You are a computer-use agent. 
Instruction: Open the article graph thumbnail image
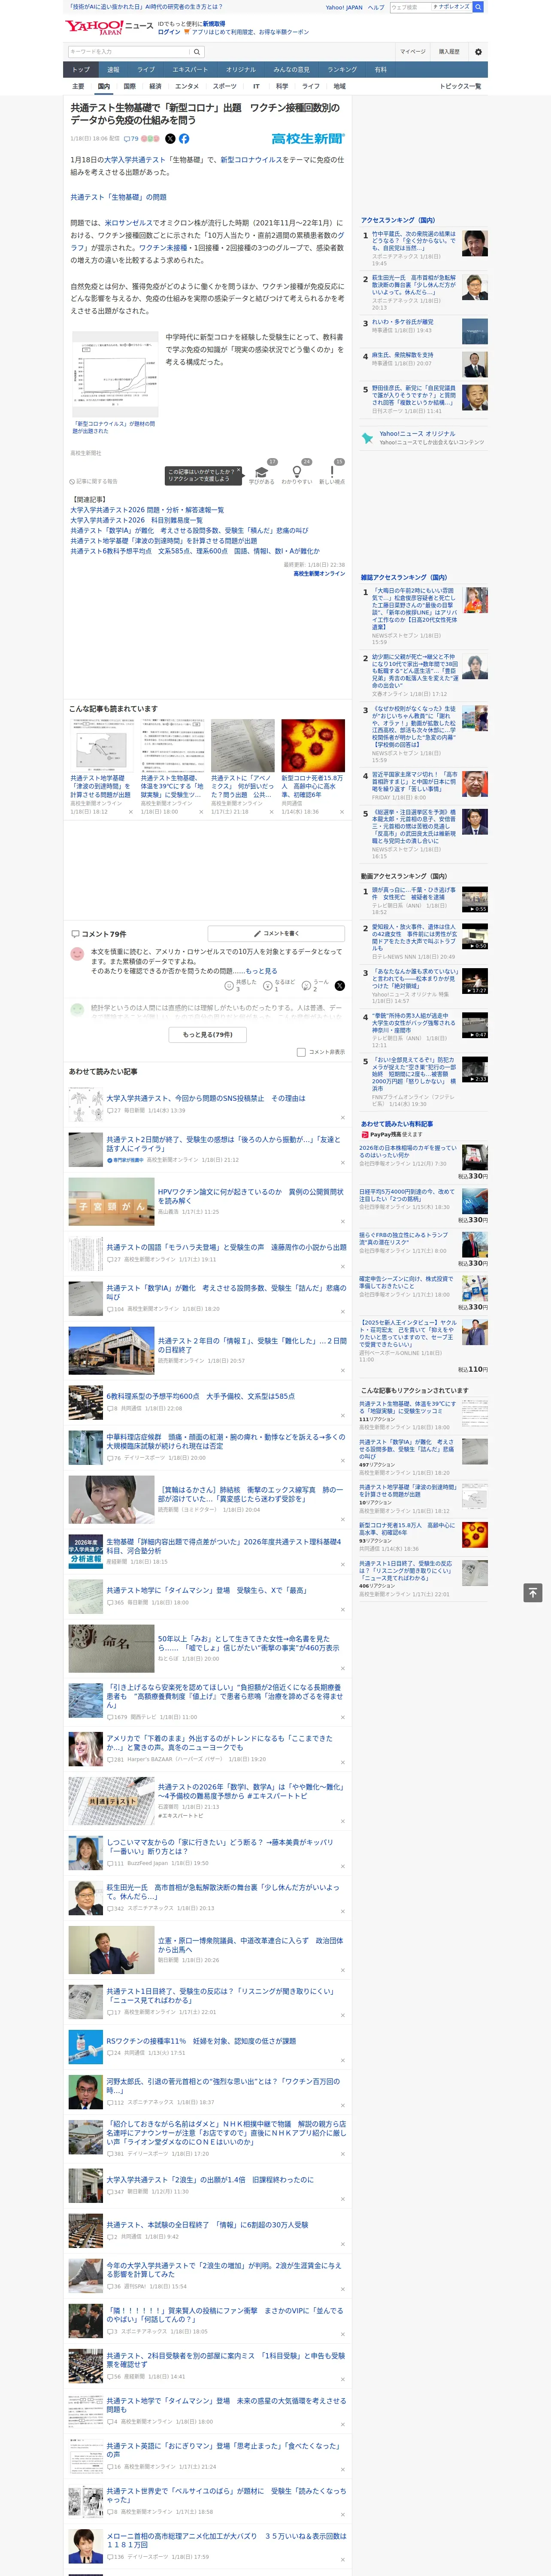coord(115,375)
